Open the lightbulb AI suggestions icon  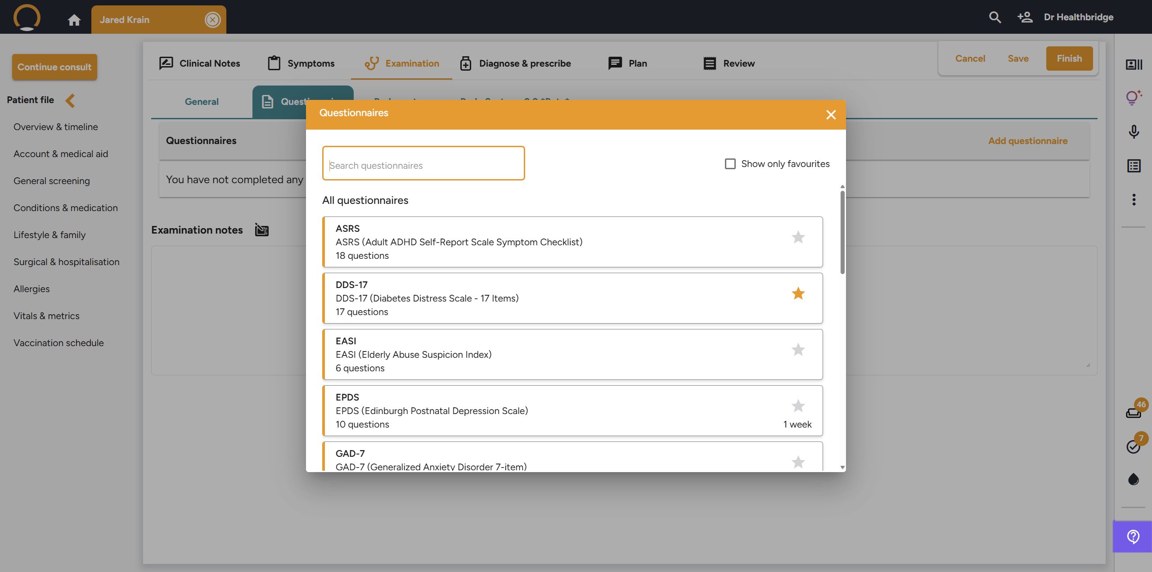(x=1133, y=97)
